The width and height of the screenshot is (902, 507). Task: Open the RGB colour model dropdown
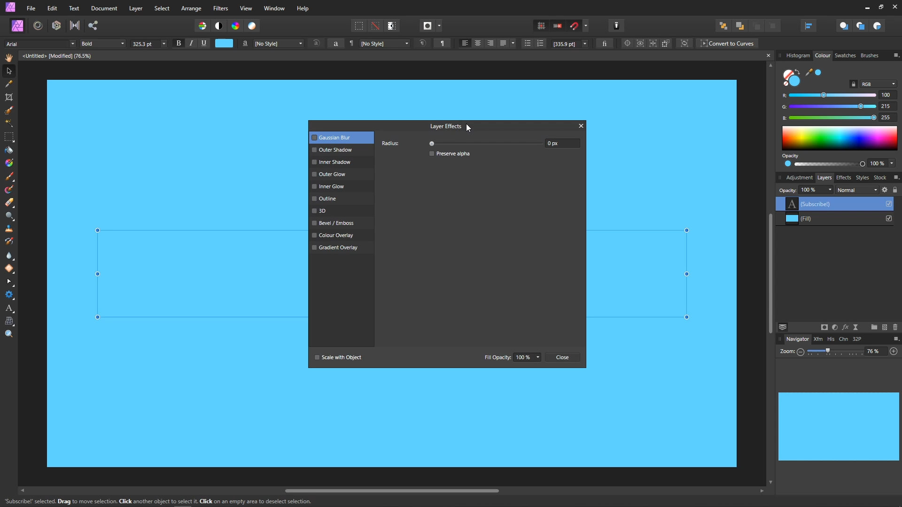[878, 84]
